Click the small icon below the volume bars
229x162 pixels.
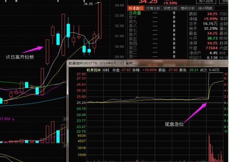click(64, 145)
